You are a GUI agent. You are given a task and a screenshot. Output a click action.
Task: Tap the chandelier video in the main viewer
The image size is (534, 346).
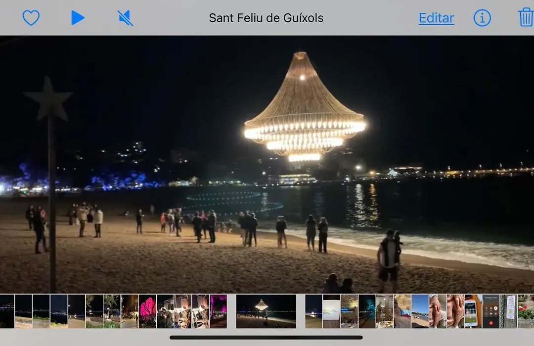click(x=267, y=165)
